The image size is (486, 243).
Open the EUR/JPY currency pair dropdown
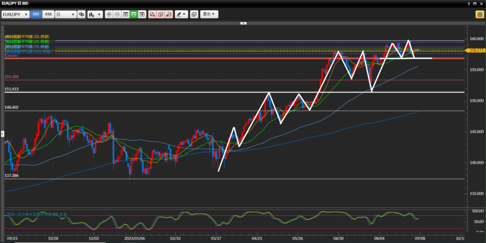pyautogui.click(x=16, y=14)
